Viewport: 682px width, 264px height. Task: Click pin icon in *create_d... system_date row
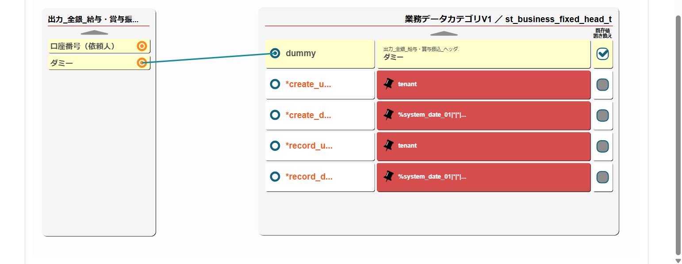pyautogui.click(x=388, y=115)
